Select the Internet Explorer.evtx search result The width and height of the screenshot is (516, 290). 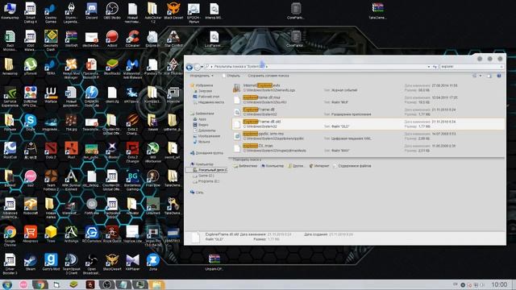368,88
